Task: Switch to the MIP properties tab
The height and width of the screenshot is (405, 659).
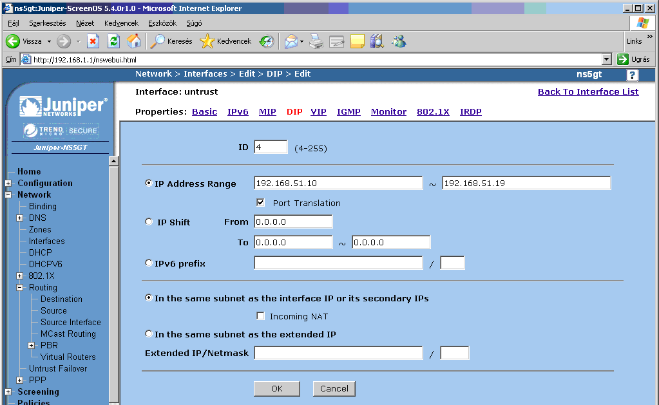Action: 267,112
